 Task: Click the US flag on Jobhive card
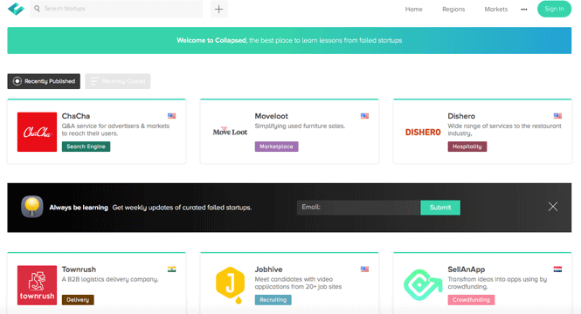coord(364,270)
